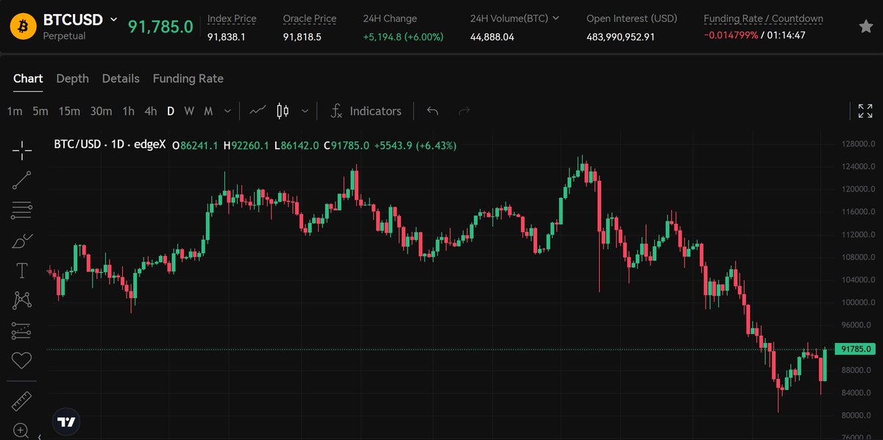The image size is (883, 440).
Task: Click the Oracle Price label
Action: [310, 18]
